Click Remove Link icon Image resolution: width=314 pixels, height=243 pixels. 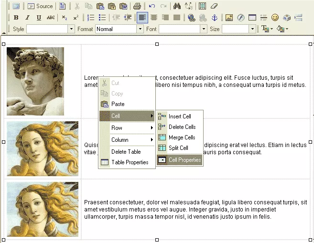pos(203,18)
